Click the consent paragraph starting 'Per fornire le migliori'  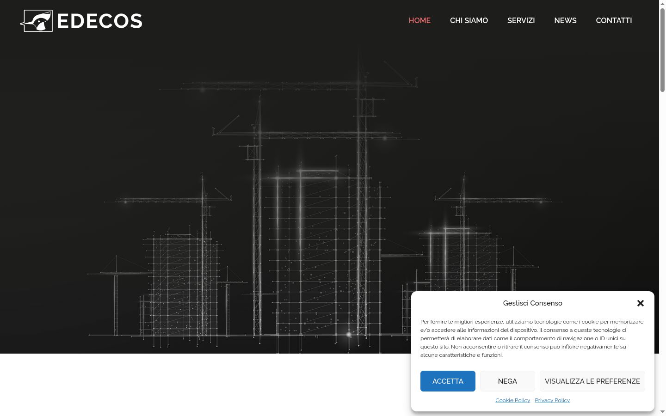click(532, 338)
